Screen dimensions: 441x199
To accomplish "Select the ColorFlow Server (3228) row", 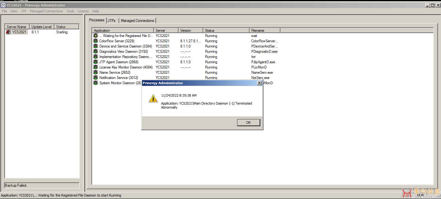I will pyautogui.click(x=186, y=41).
